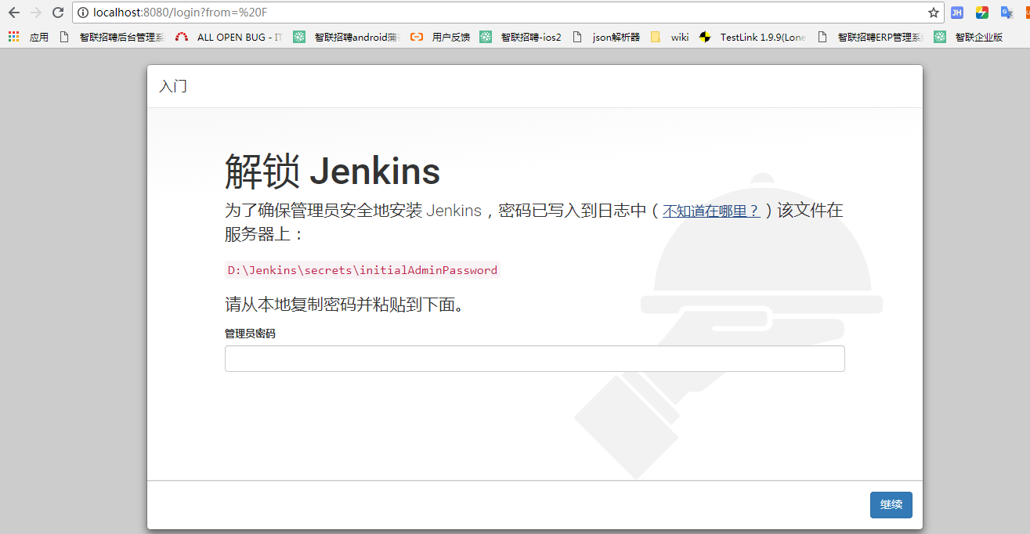Open the 用户反馈 bookmark
Screen dimensions: 1030x534
[x=440, y=37]
